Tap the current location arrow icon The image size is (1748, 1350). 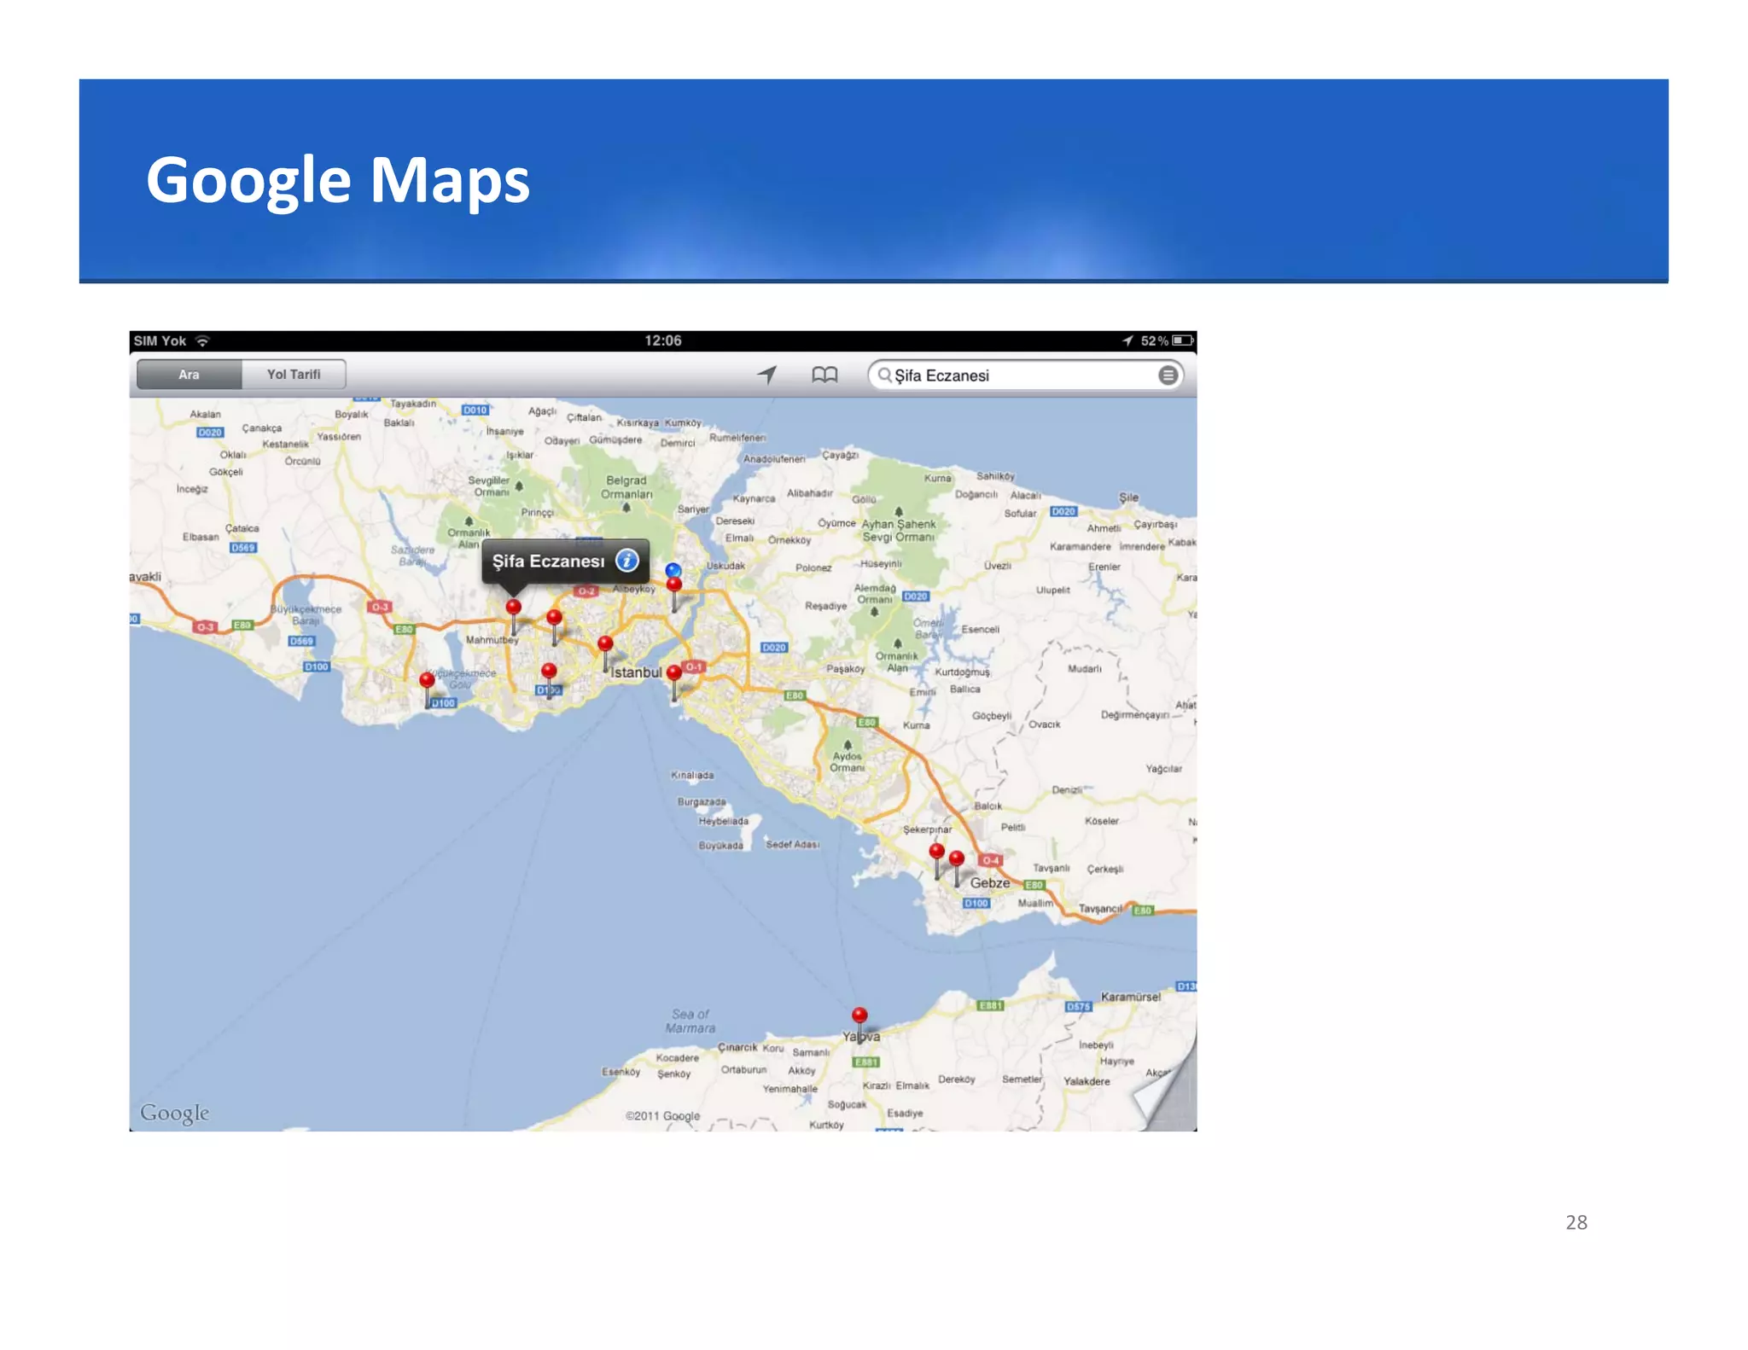[x=766, y=375]
